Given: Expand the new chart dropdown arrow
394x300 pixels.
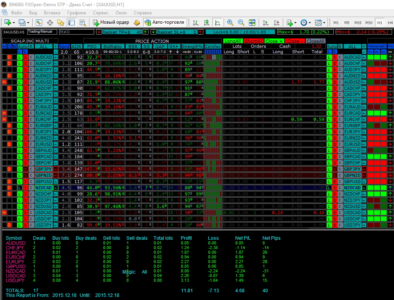Looking at the screenshot, I should 14,23.
